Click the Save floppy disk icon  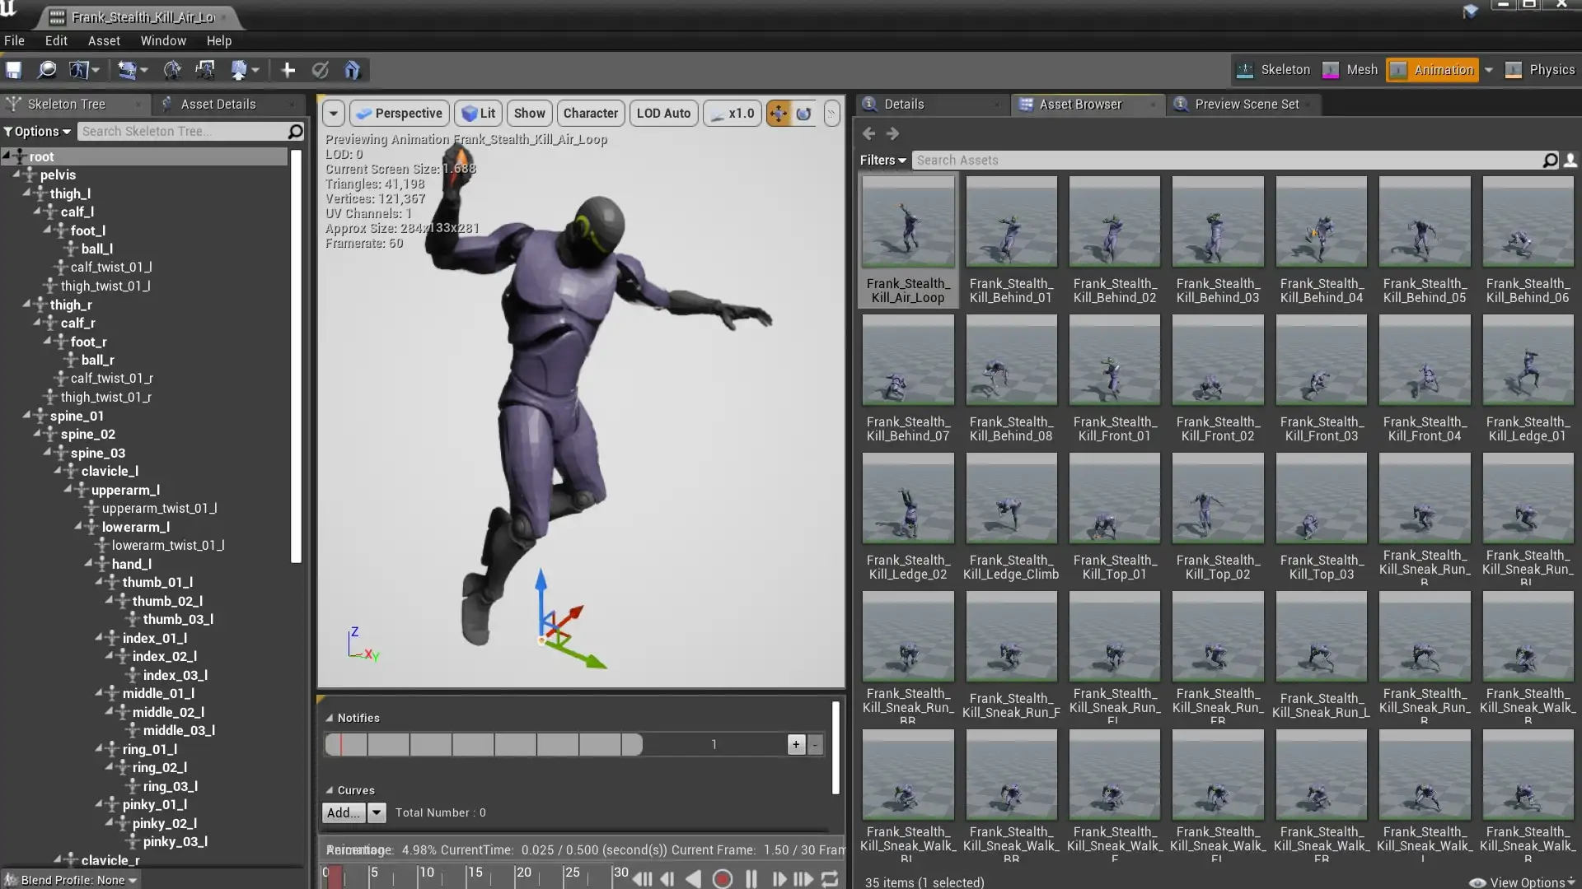click(14, 70)
